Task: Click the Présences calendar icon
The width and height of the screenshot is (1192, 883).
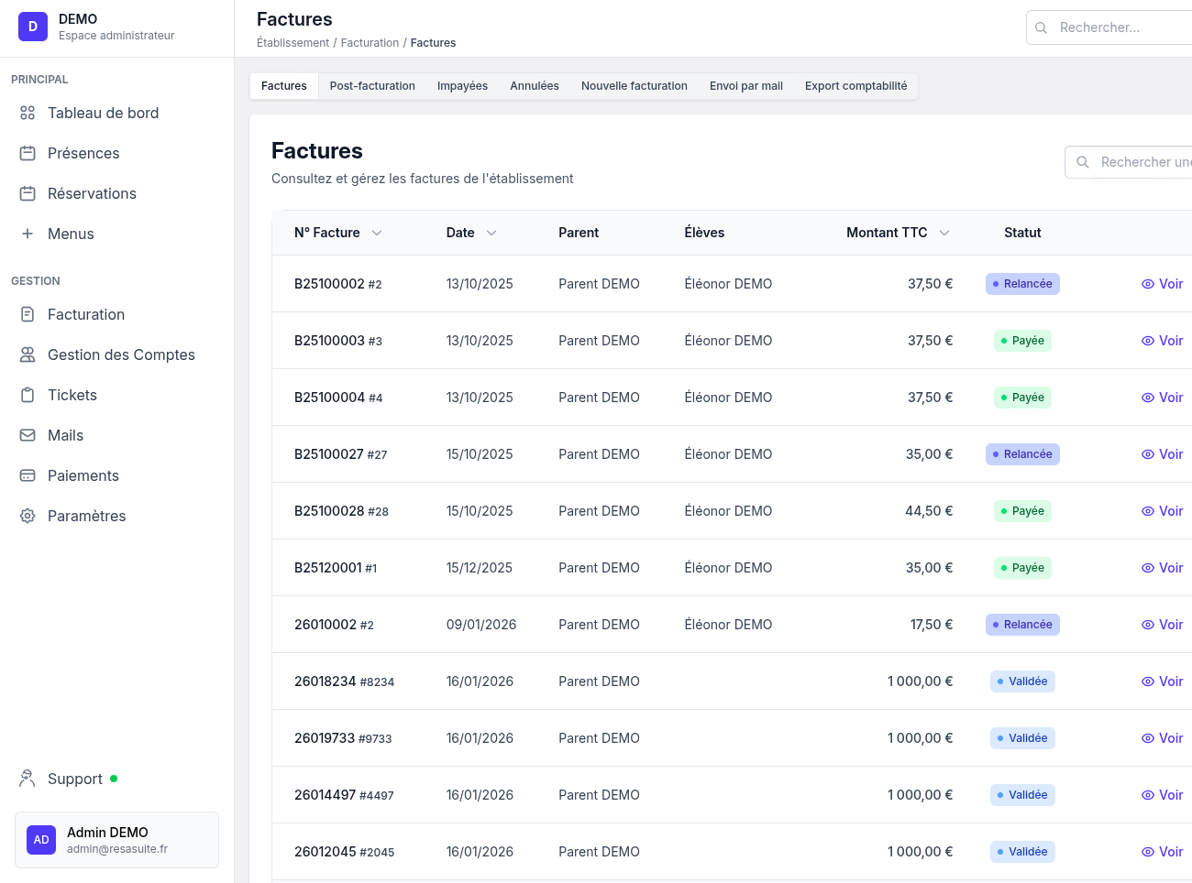Action: (x=28, y=153)
